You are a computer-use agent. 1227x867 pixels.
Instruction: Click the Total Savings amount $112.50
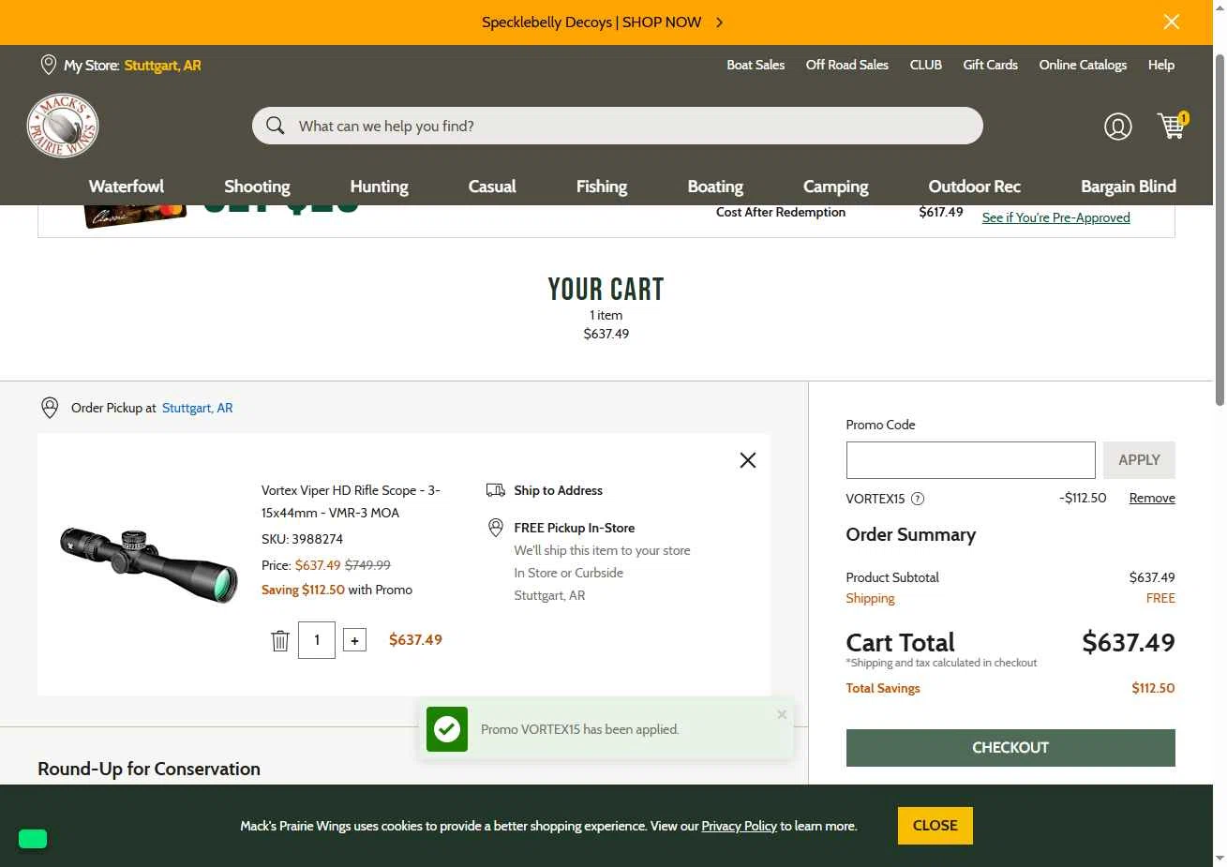point(1153,688)
